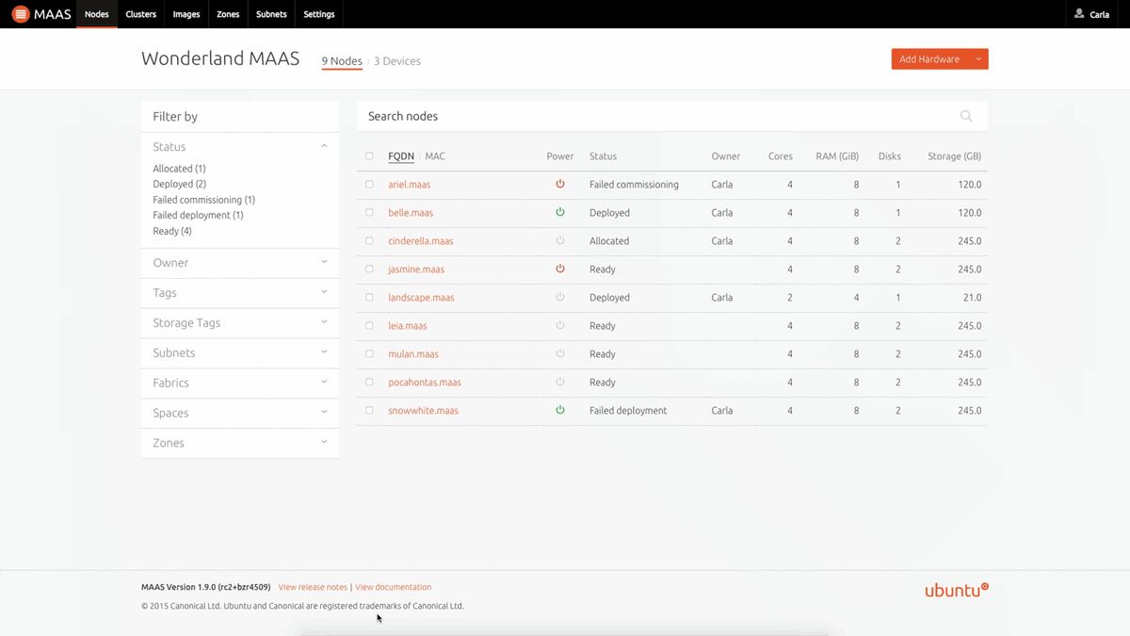Click the green power icon for belle.maas
Viewport: 1130px width, 636px height.
click(x=560, y=213)
